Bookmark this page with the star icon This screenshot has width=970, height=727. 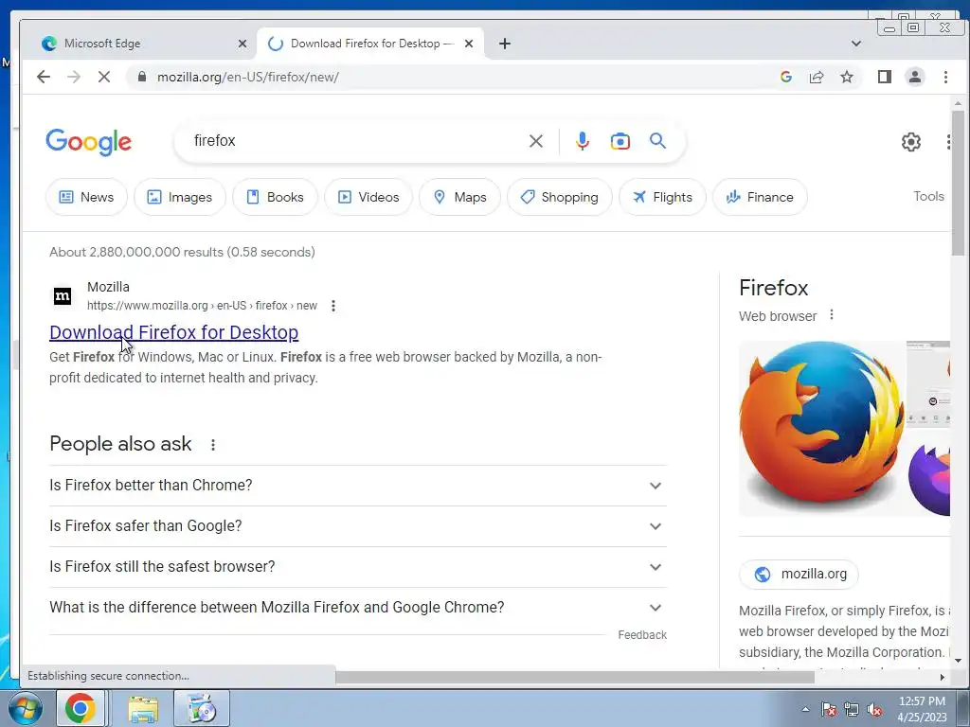pos(847,77)
